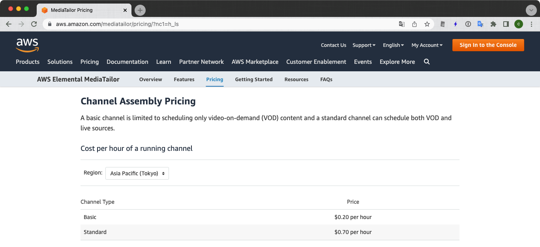Open the Learn menu
The height and width of the screenshot is (247, 540).
coord(164,62)
